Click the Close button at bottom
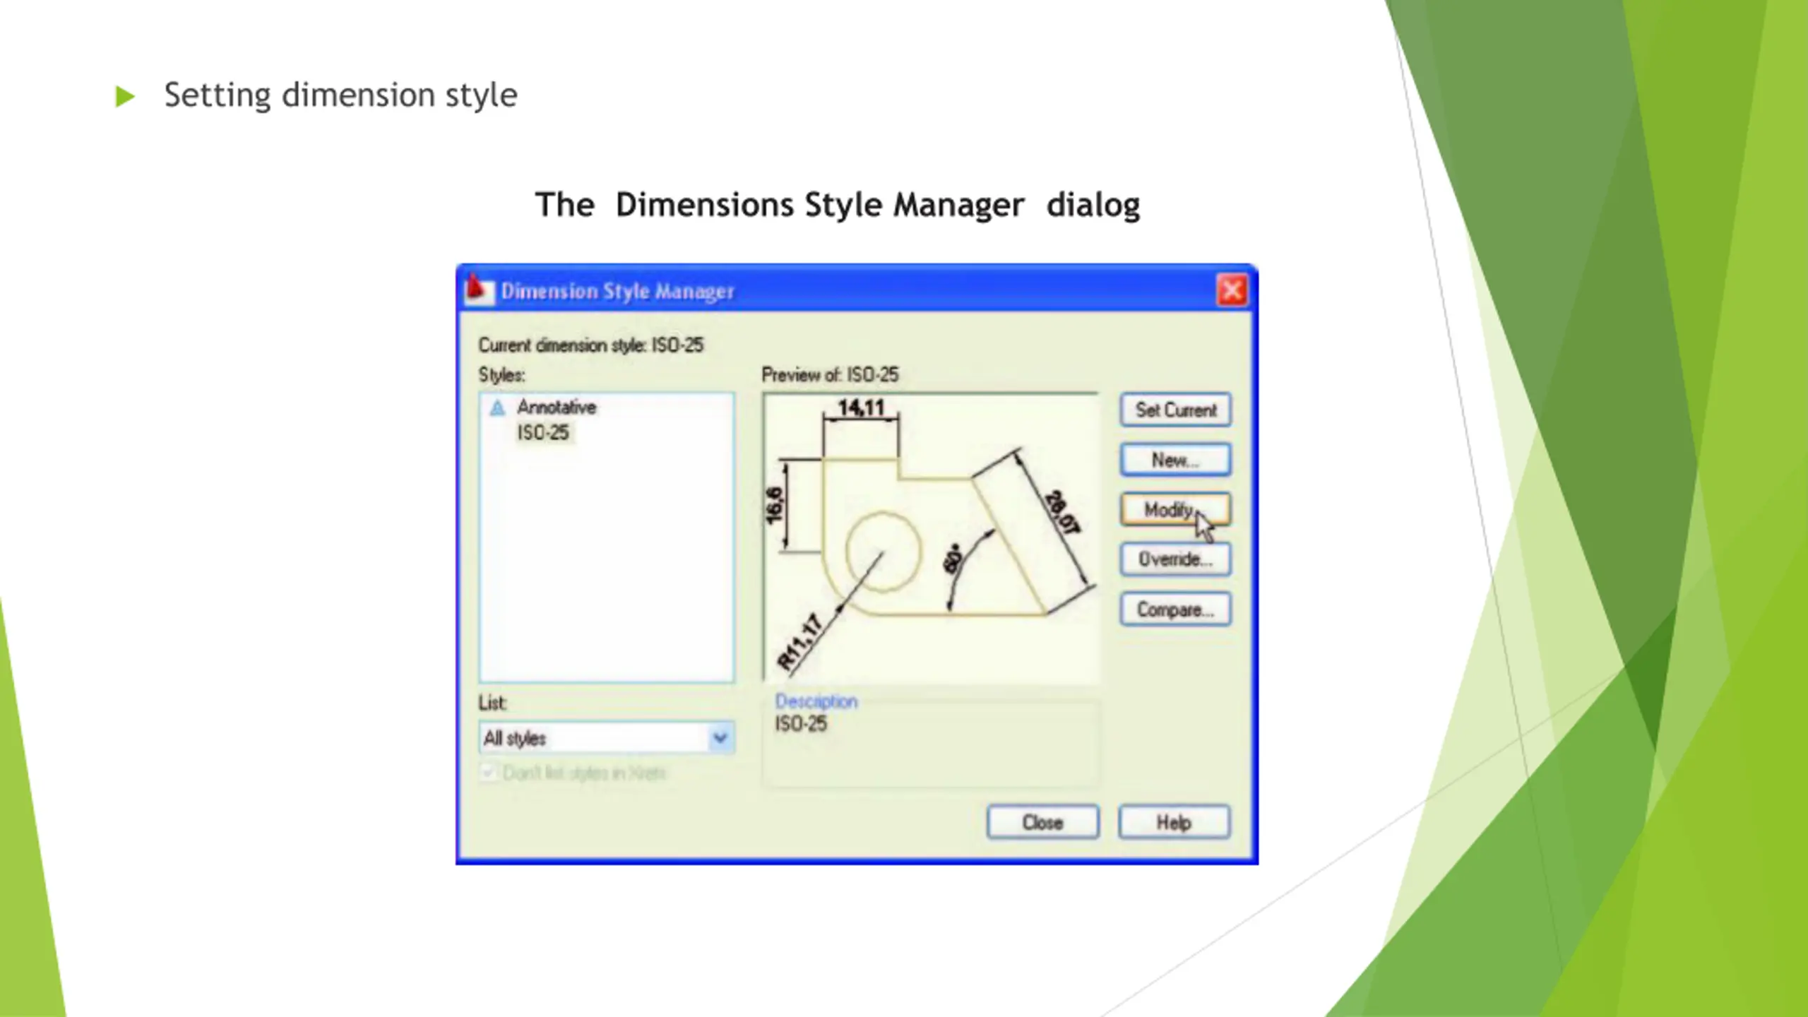This screenshot has width=1808, height=1017. (1042, 822)
